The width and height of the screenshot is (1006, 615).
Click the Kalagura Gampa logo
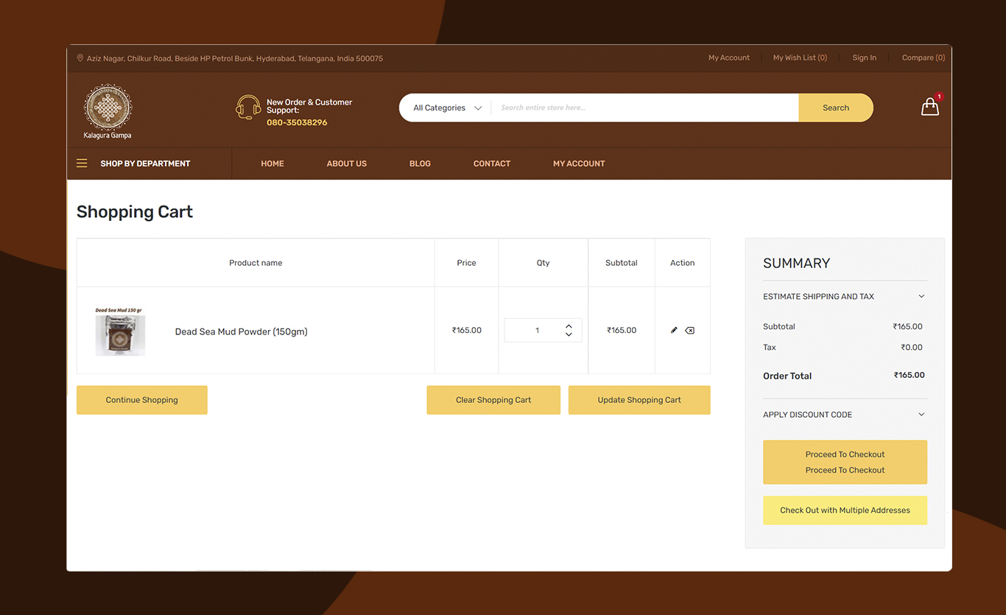point(108,111)
